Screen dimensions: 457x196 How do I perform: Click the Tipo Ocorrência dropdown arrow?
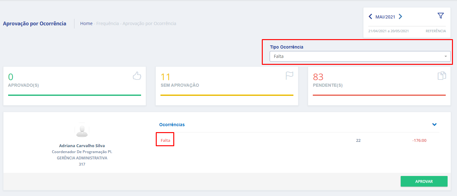(x=445, y=57)
